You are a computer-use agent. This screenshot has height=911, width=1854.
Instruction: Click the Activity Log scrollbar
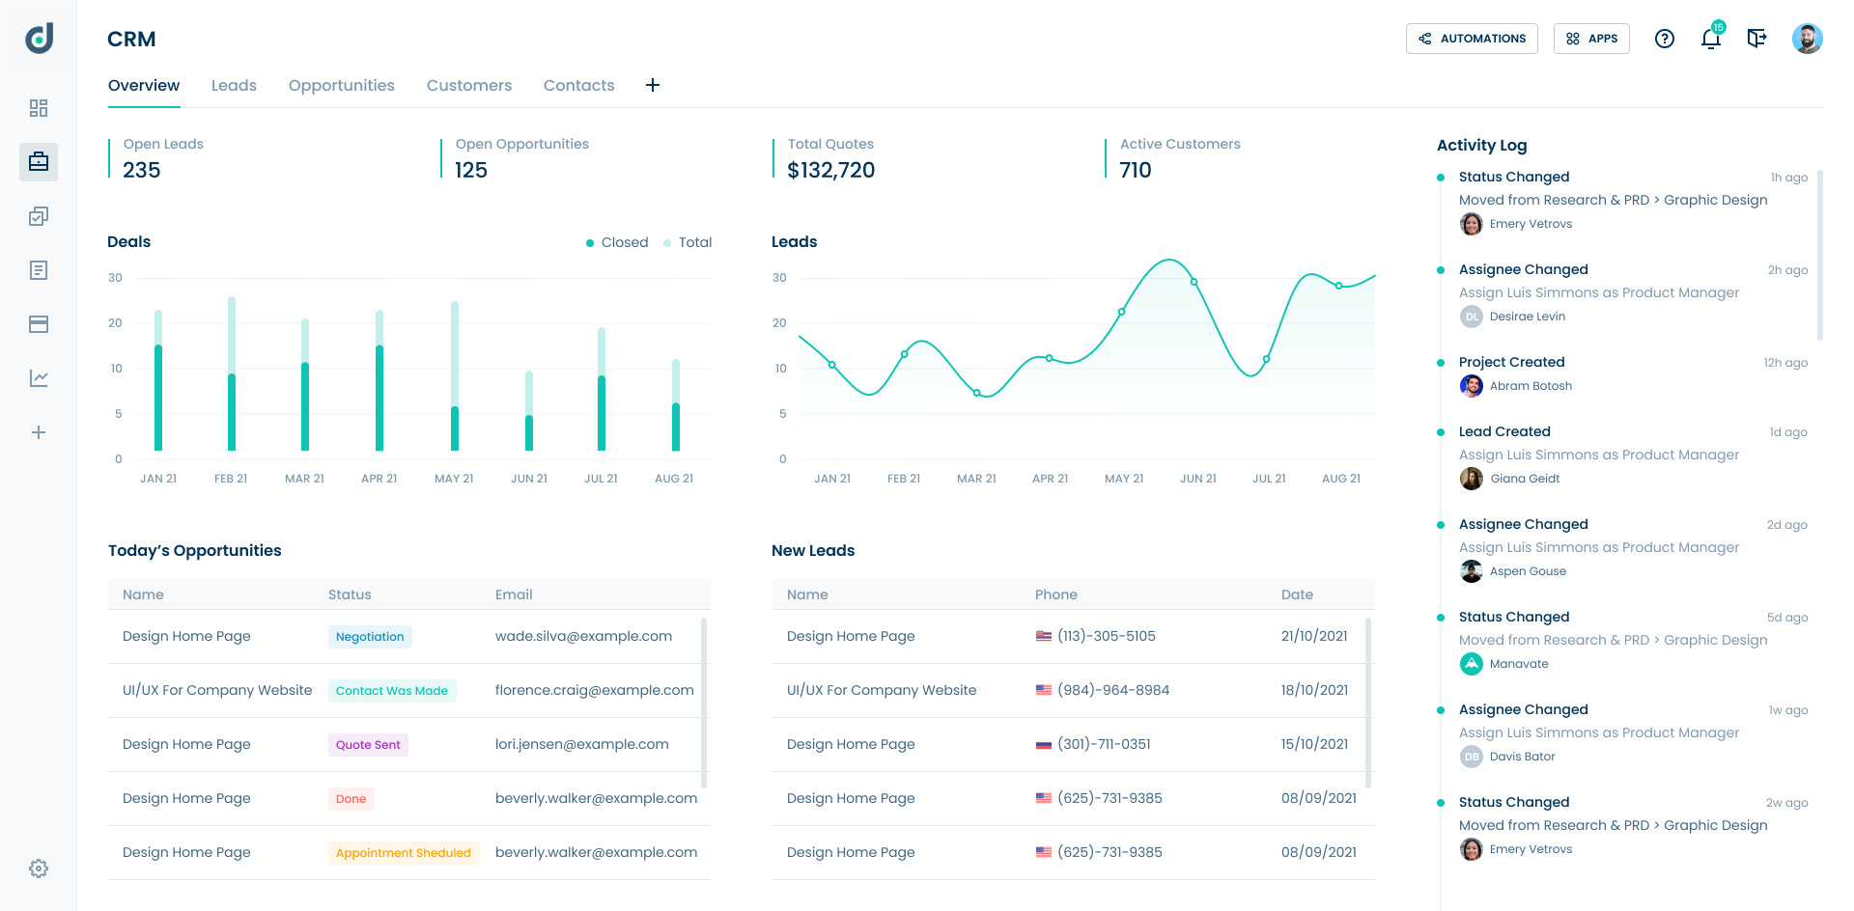(1819, 255)
